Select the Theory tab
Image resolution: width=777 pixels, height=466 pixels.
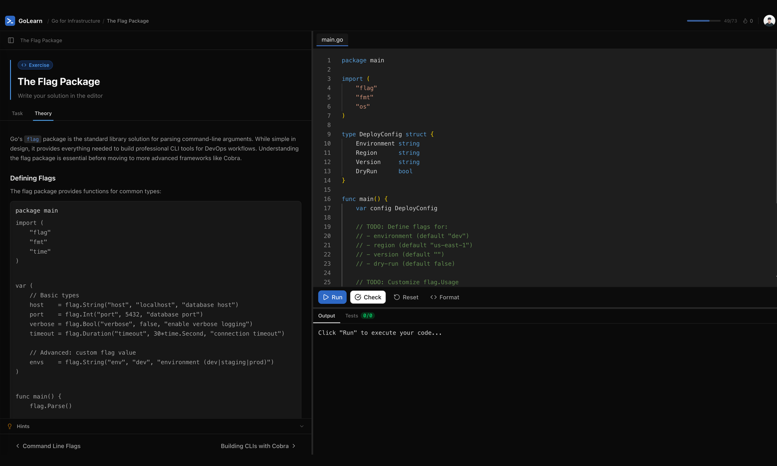pos(43,113)
